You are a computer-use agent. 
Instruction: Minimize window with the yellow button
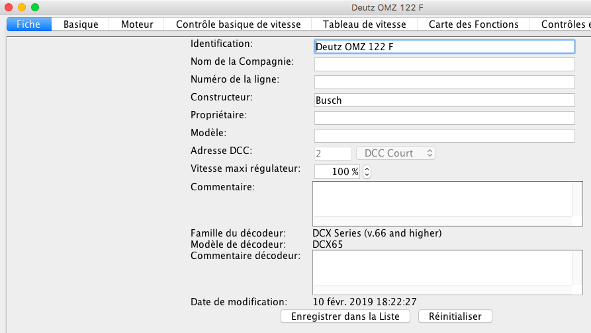tap(22, 7)
